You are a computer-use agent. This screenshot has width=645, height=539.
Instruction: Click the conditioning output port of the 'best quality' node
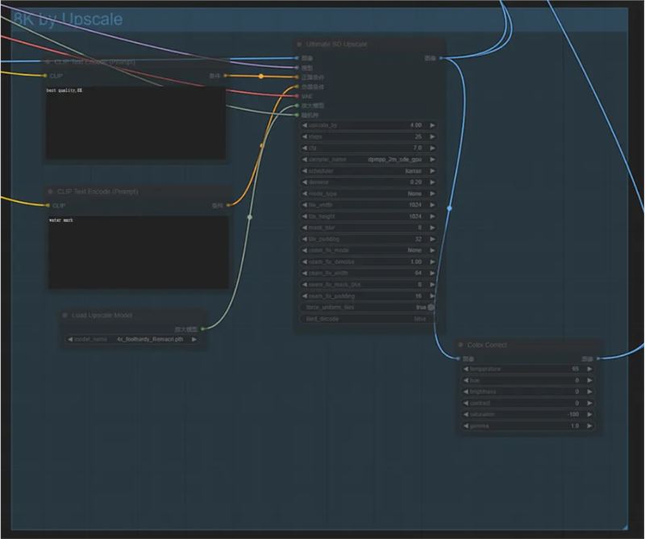[225, 75]
